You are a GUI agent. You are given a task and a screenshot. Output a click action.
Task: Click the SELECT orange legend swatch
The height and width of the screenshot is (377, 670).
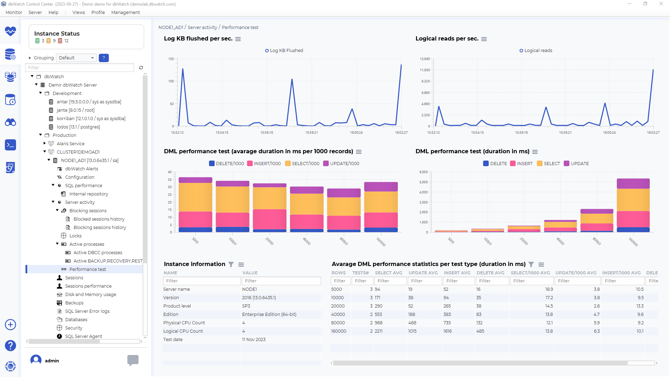539,163
